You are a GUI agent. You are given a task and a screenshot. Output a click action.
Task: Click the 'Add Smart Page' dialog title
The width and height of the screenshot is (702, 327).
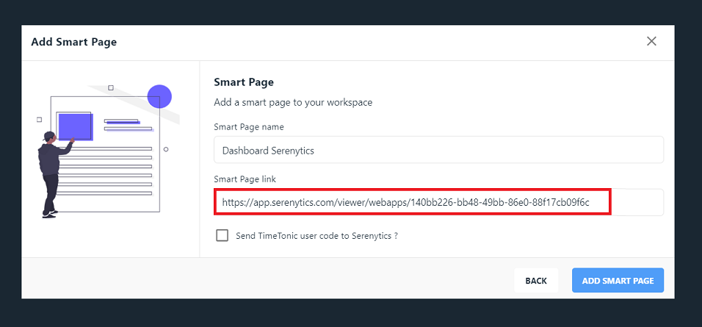click(x=74, y=42)
